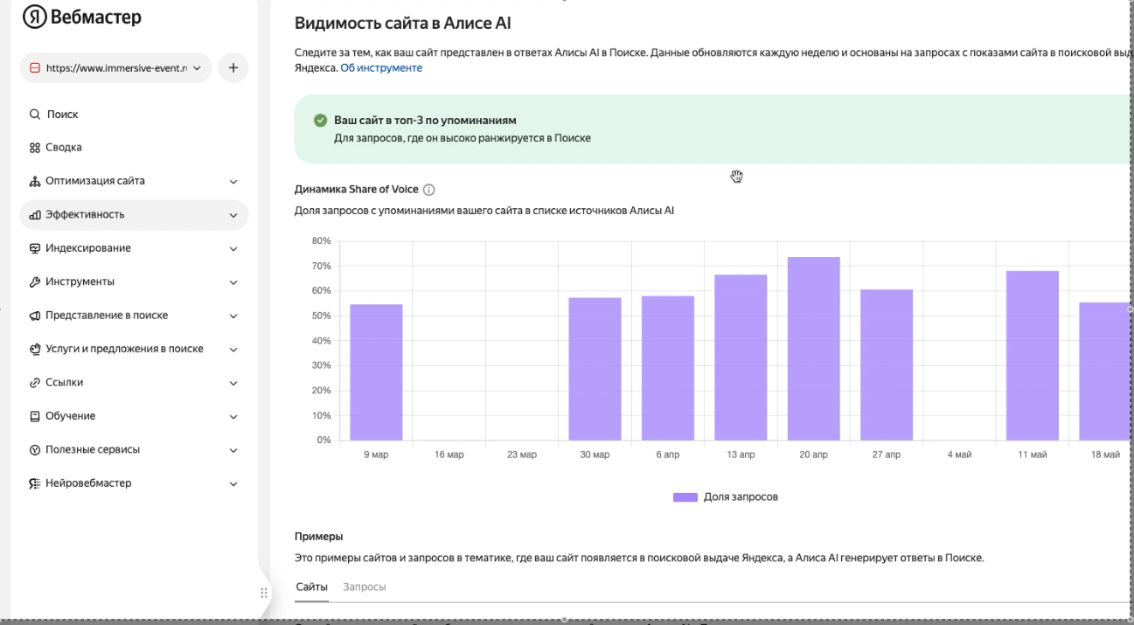Click the 13 апр chart bar

741,358
